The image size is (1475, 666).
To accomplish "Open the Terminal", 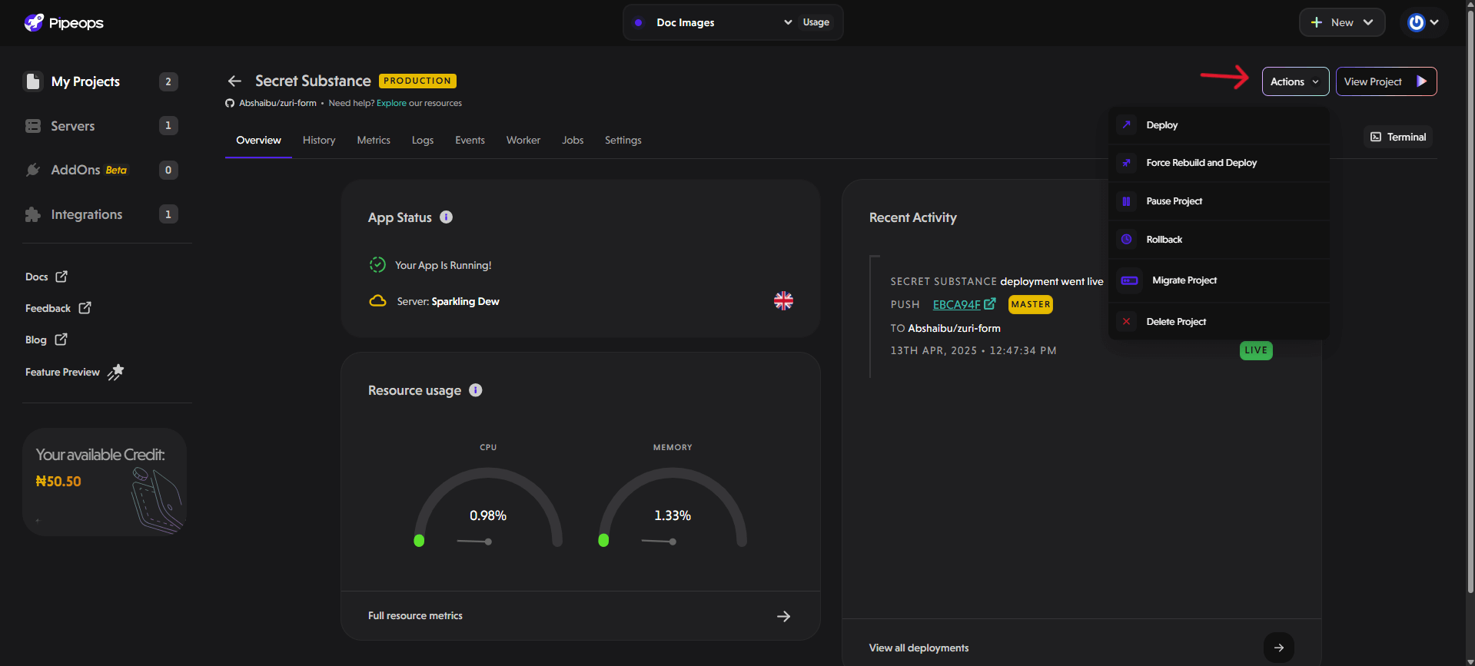I will pos(1398,137).
